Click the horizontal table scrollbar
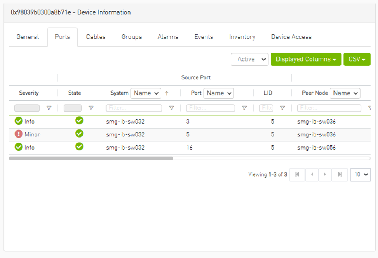This screenshot has height=258, width=378. pyautogui.click(x=91, y=158)
